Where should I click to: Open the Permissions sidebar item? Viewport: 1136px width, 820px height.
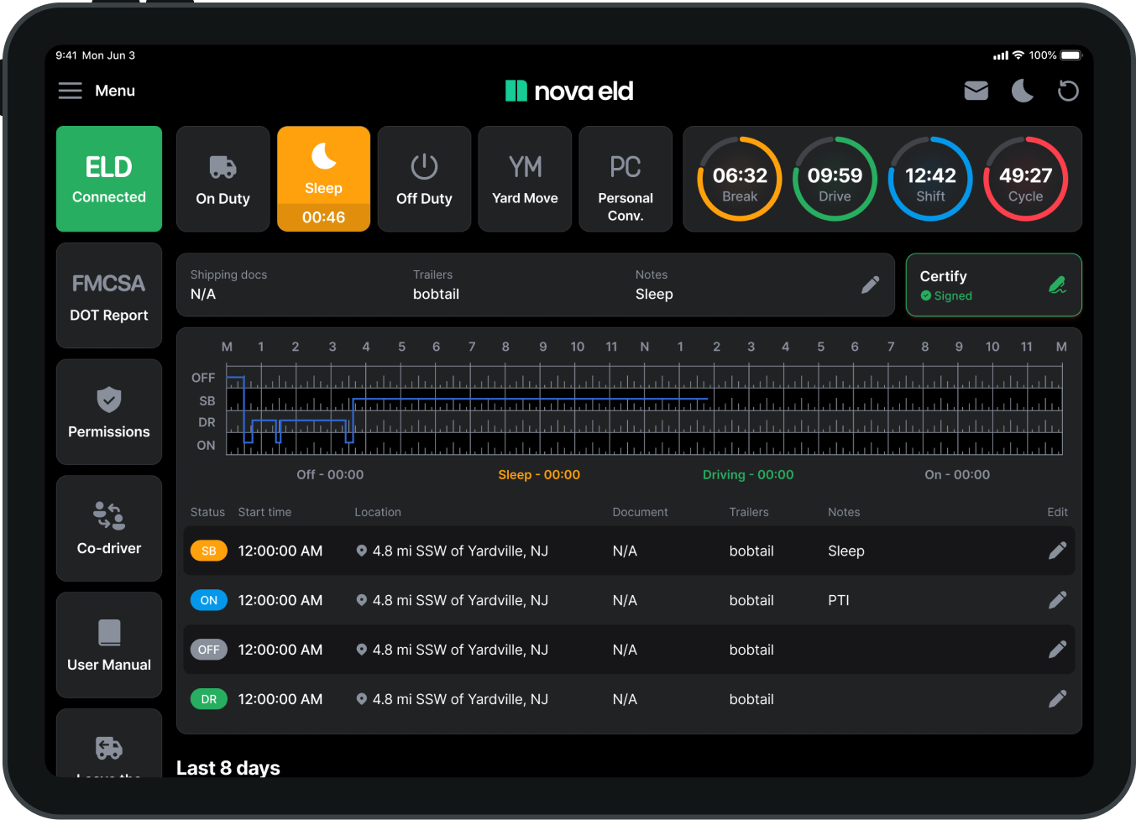(109, 412)
